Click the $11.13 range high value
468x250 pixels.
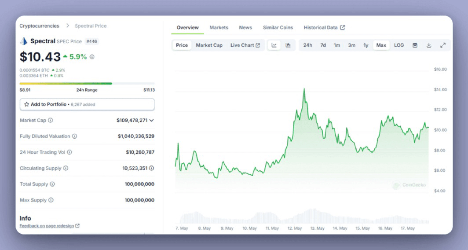point(149,90)
